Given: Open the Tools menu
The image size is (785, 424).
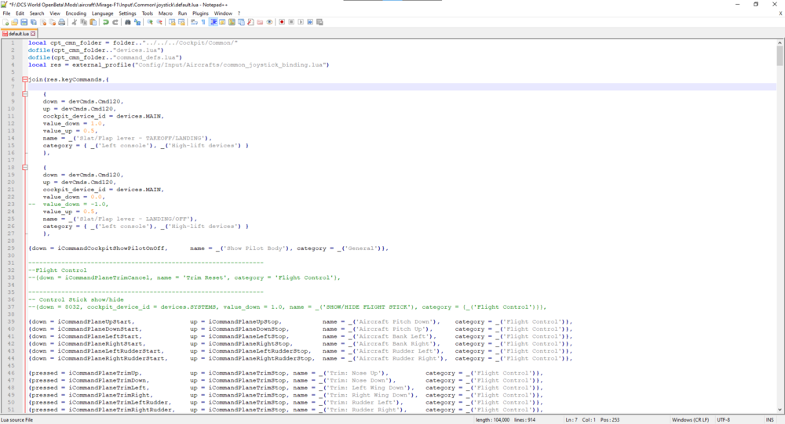Looking at the screenshot, I should tap(148, 13).
